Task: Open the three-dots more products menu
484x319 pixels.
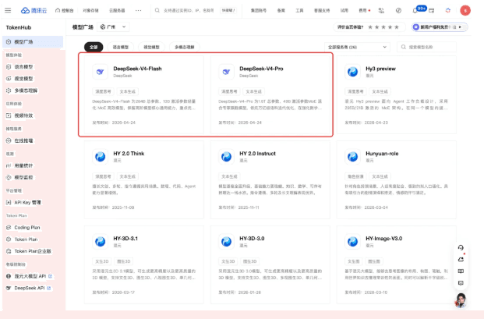Action: point(138,10)
